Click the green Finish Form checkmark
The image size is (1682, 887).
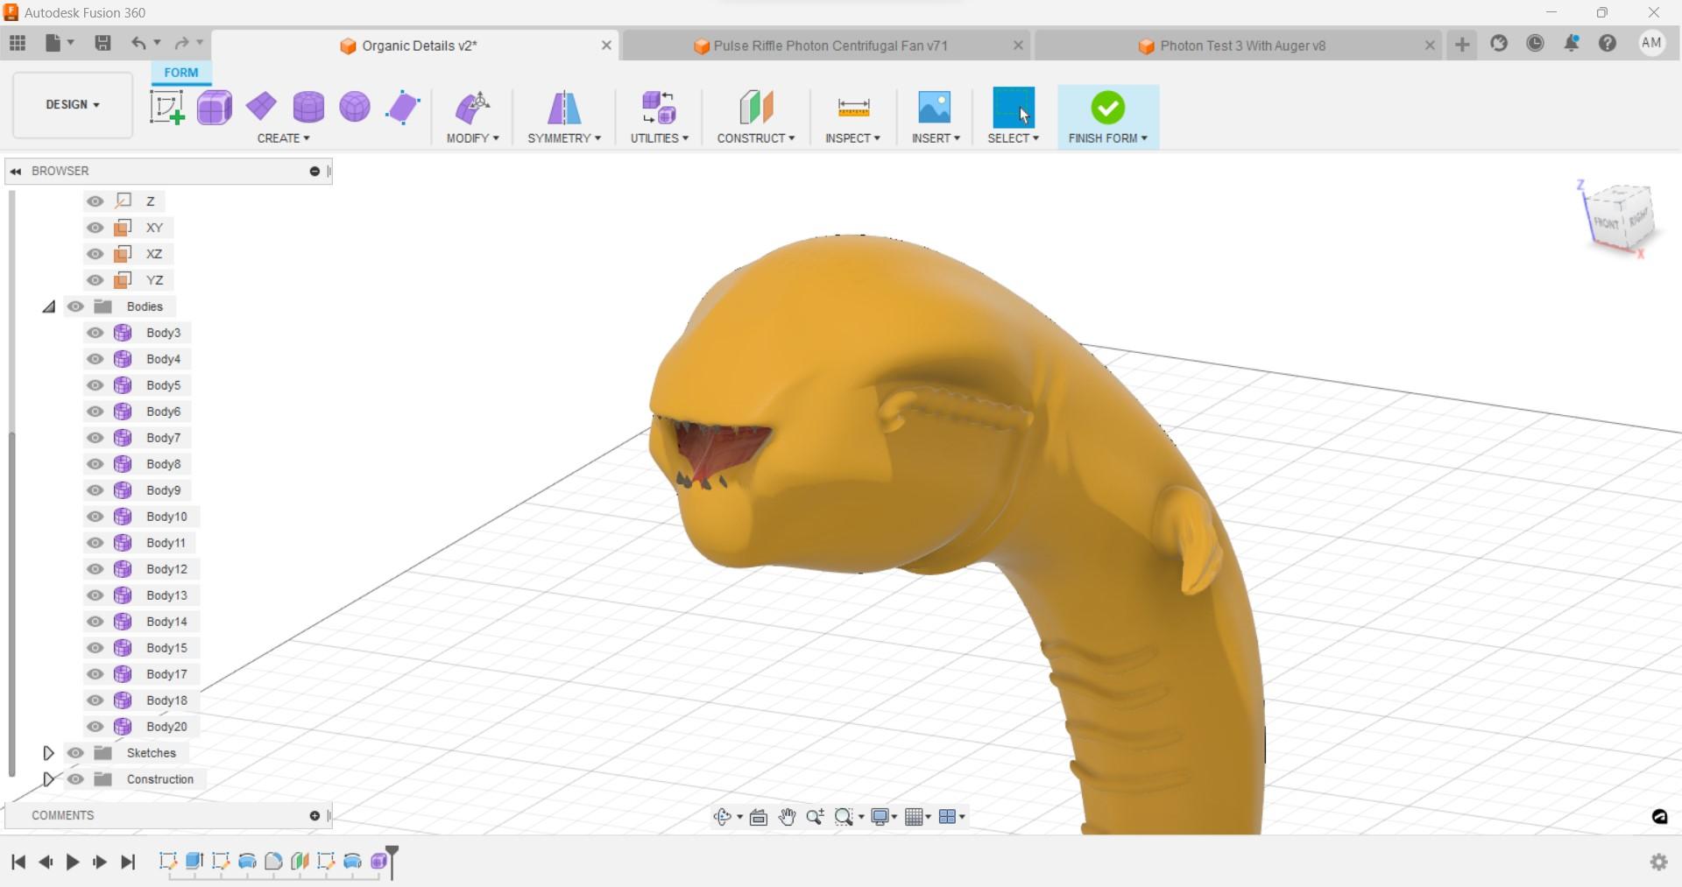click(x=1108, y=107)
